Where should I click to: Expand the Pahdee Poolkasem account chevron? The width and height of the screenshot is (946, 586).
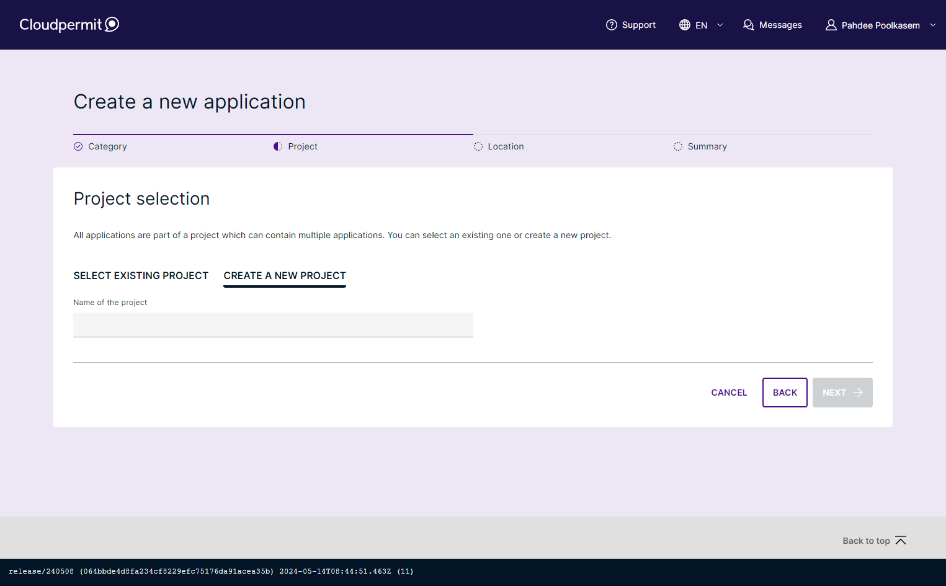pos(932,25)
